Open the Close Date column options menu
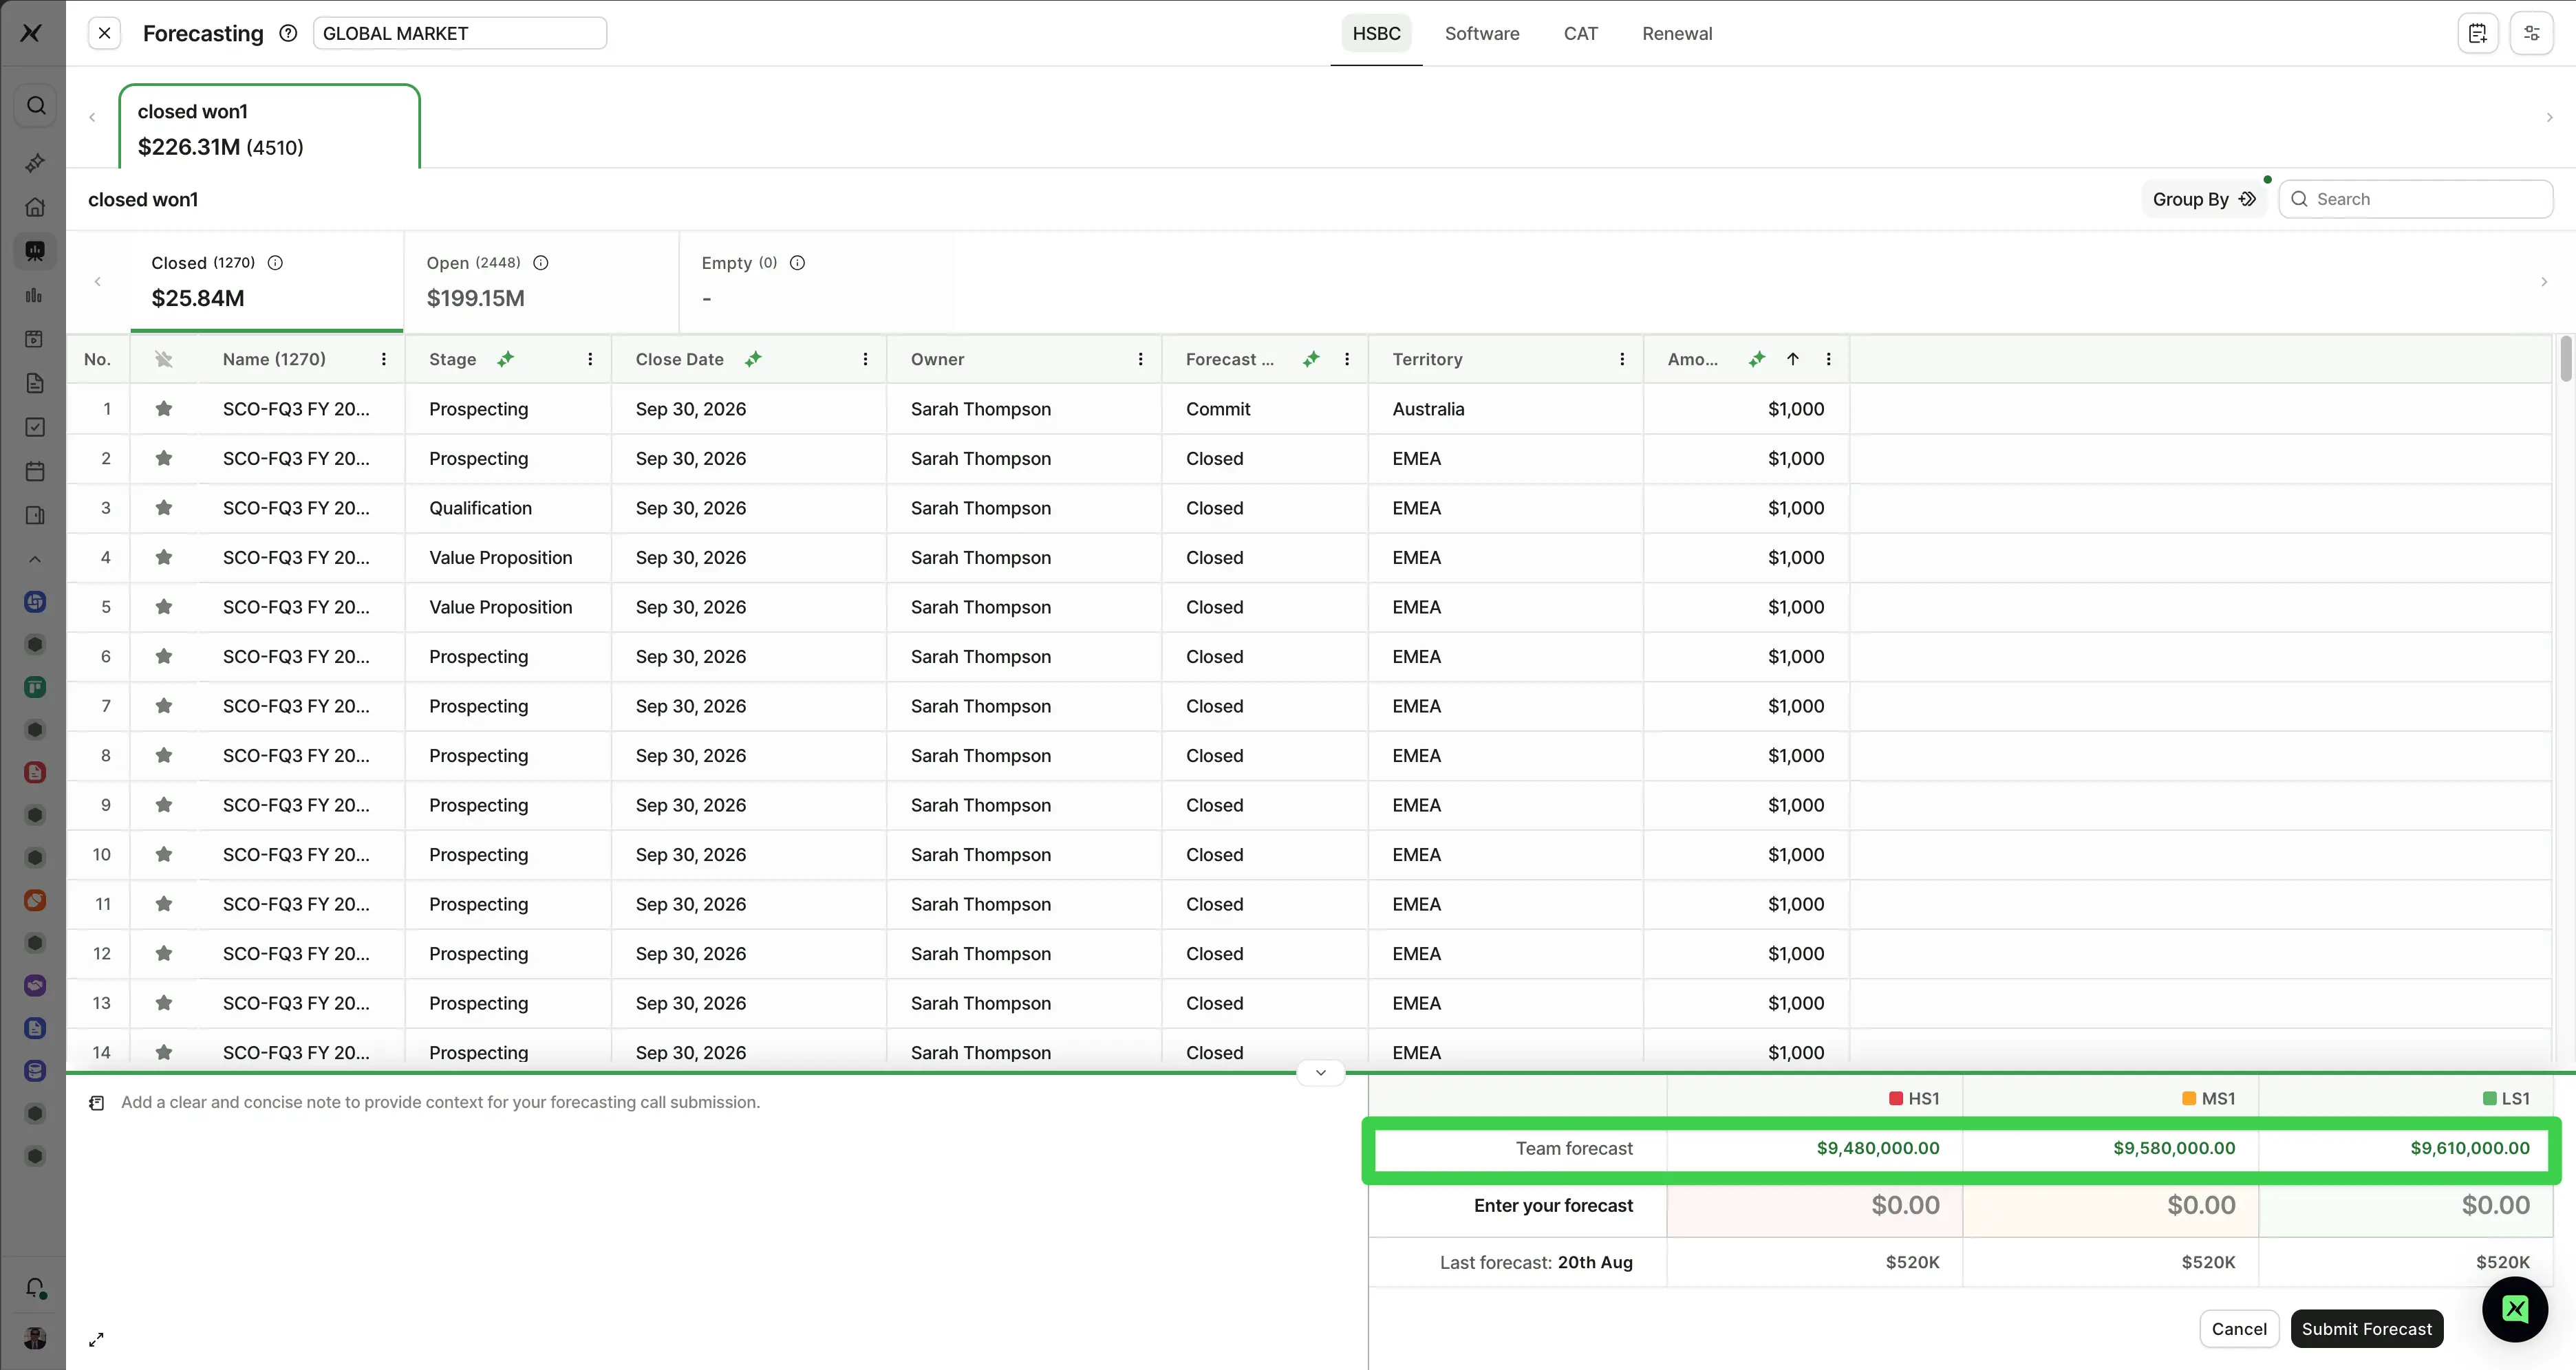 pyautogui.click(x=865, y=359)
